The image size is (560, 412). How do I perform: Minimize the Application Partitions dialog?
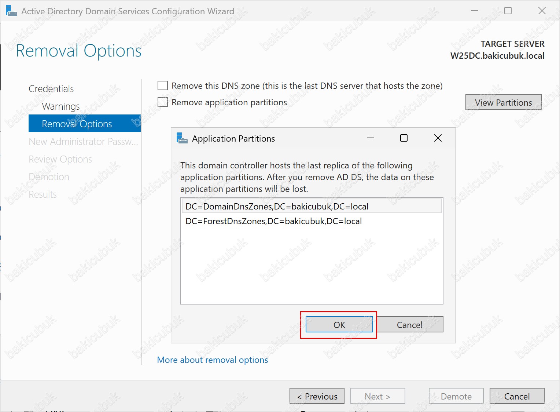coord(371,138)
